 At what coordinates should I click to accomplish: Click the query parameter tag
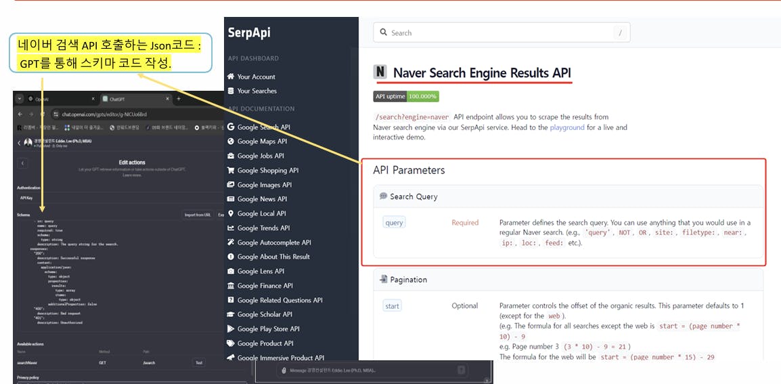coord(394,222)
